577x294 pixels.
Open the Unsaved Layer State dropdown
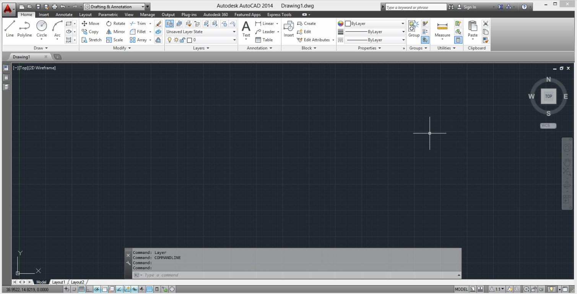pyautogui.click(x=201, y=32)
